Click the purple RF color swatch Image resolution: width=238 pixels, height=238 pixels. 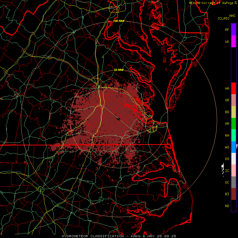coord(234,30)
